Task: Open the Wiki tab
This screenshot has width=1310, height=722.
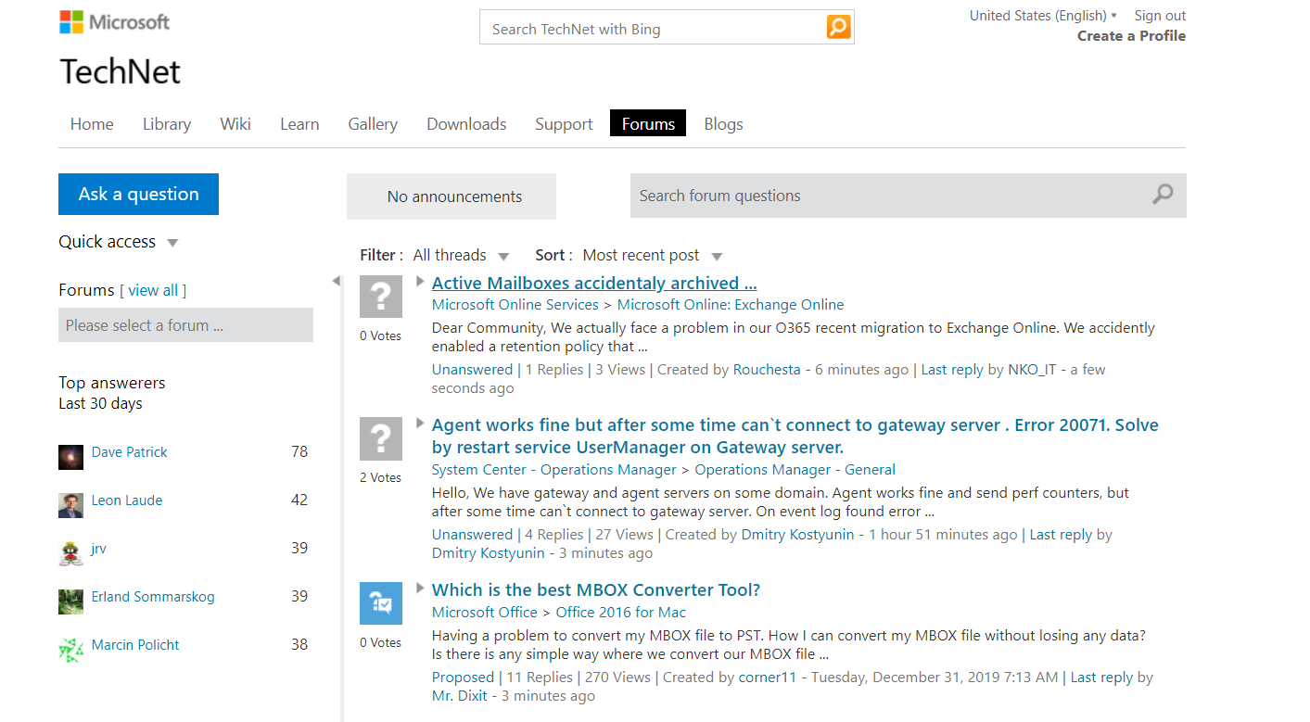Action: click(235, 124)
